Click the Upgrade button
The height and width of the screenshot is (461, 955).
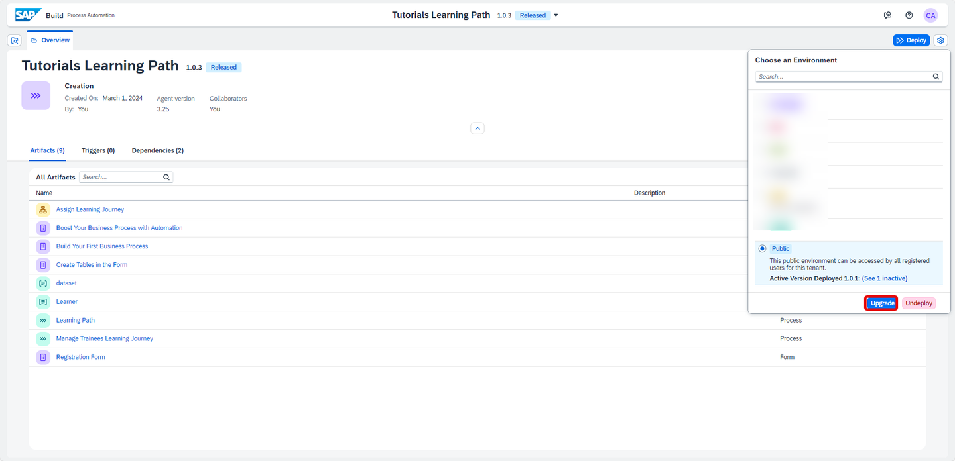pyautogui.click(x=882, y=303)
